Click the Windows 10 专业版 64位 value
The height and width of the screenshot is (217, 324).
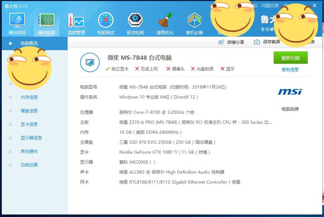pyautogui.click(x=158, y=97)
